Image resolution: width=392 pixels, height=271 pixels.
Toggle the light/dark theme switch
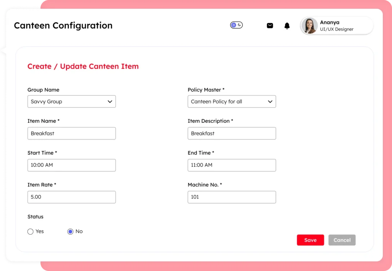point(236,25)
